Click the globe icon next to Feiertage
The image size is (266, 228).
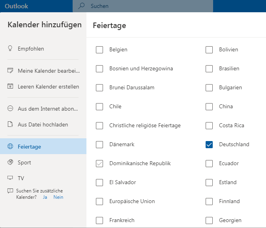coord(10,146)
